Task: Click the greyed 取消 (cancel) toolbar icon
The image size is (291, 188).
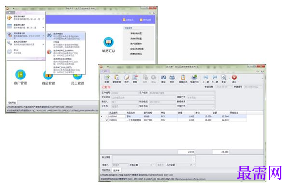Action: (x=154, y=77)
